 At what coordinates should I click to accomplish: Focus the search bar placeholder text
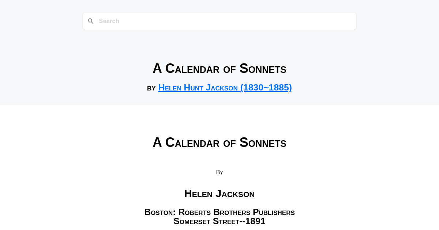[x=109, y=21]
